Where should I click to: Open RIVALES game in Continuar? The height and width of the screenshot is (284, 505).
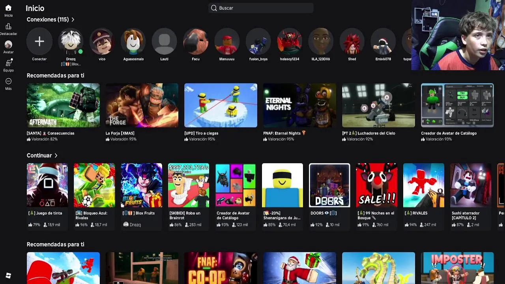[424, 185]
